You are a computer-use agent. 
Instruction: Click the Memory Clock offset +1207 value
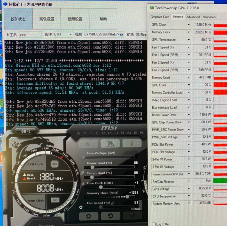pyautogui.click(x=134, y=193)
